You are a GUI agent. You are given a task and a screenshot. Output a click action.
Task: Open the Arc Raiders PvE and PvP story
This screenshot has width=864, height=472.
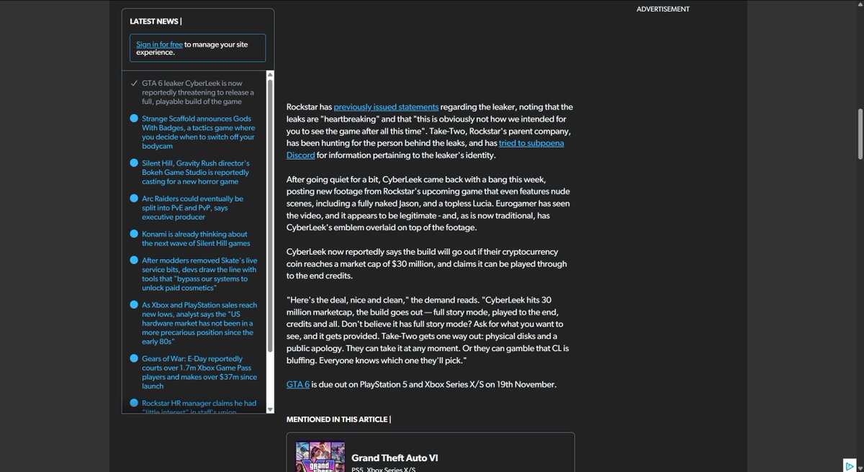pyautogui.click(x=193, y=207)
